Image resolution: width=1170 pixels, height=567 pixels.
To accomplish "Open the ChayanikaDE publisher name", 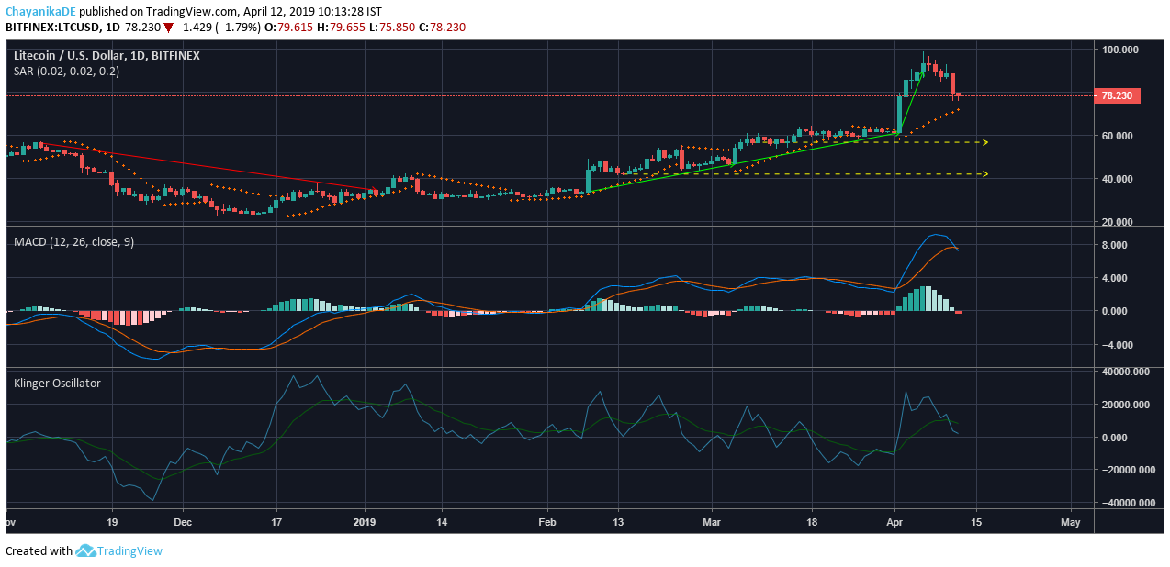I will coord(39,12).
